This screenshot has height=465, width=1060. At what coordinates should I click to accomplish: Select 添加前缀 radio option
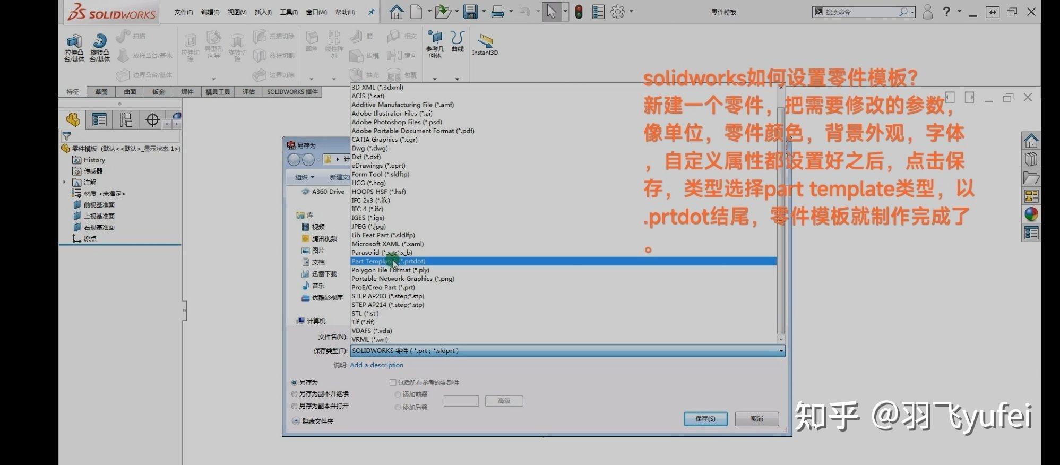click(x=398, y=394)
